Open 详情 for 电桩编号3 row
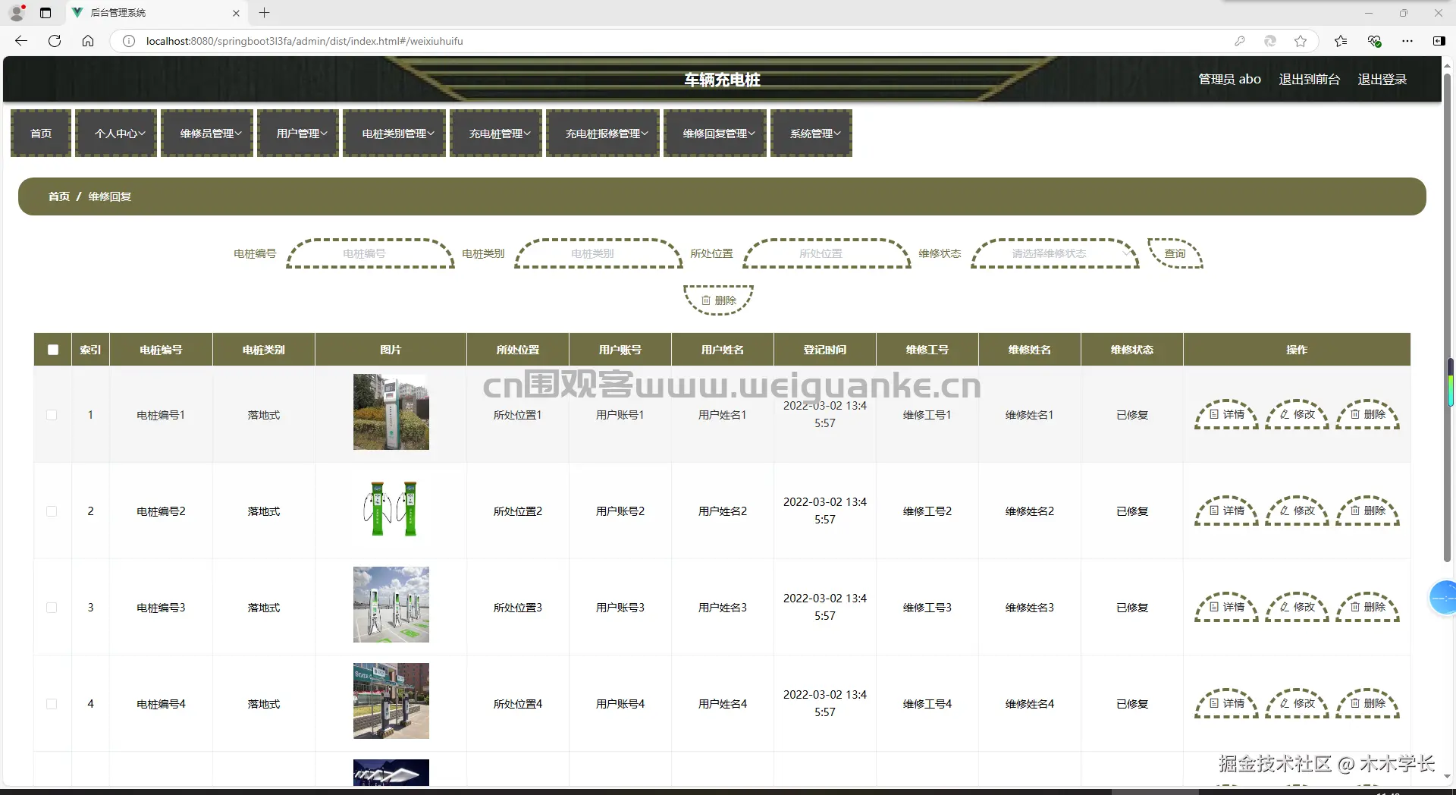Viewport: 1456px width, 795px height. pos(1226,608)
